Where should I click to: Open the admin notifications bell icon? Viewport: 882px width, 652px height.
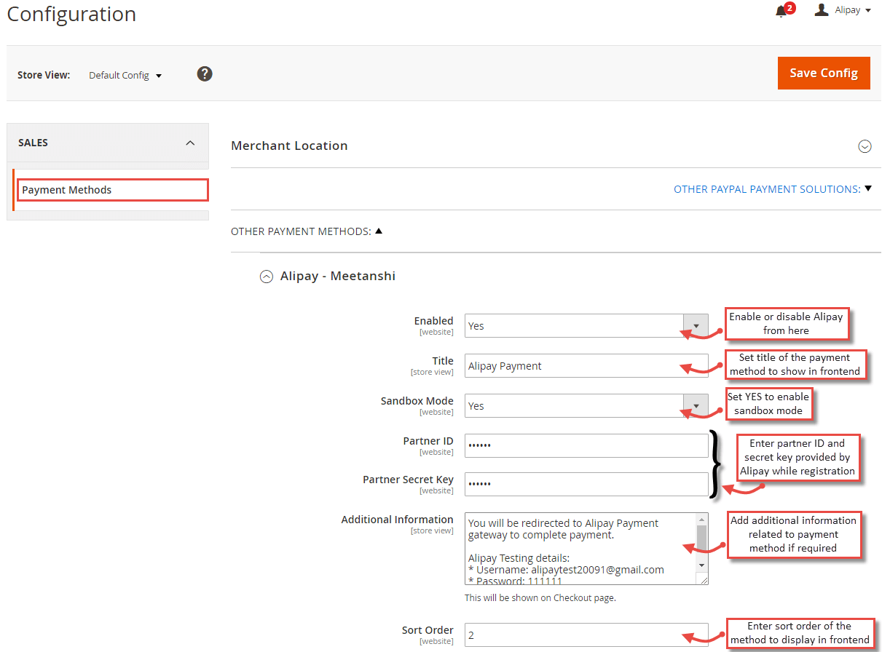782,9
